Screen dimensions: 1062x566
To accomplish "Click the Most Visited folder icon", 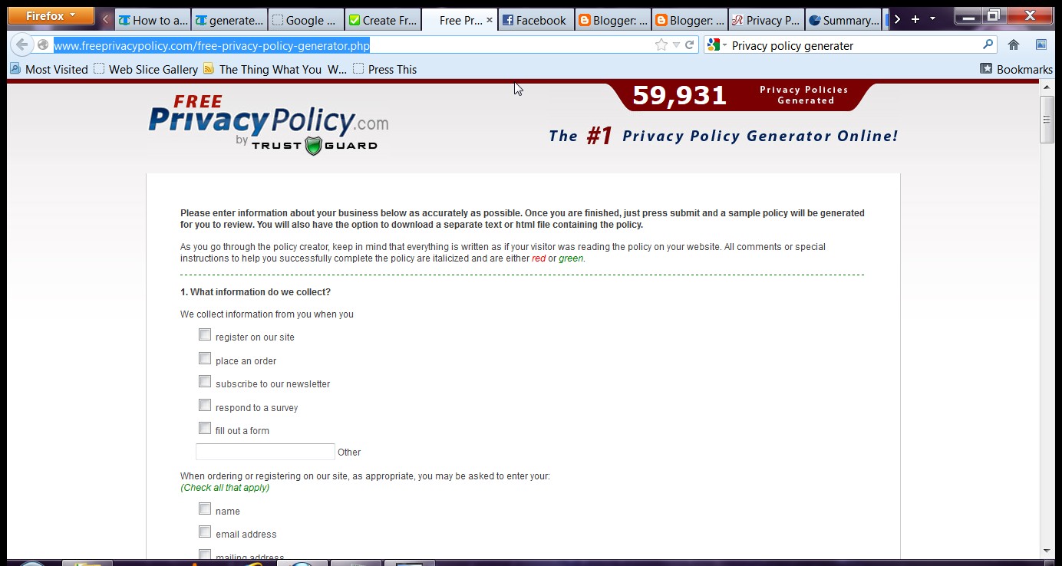I will [x=15, y=68].
